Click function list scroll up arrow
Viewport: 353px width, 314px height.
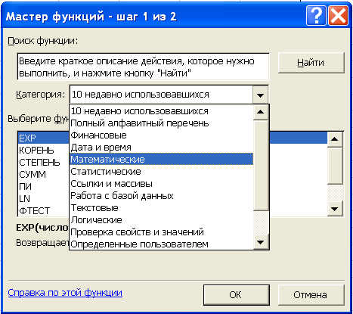tap(335, 139)
